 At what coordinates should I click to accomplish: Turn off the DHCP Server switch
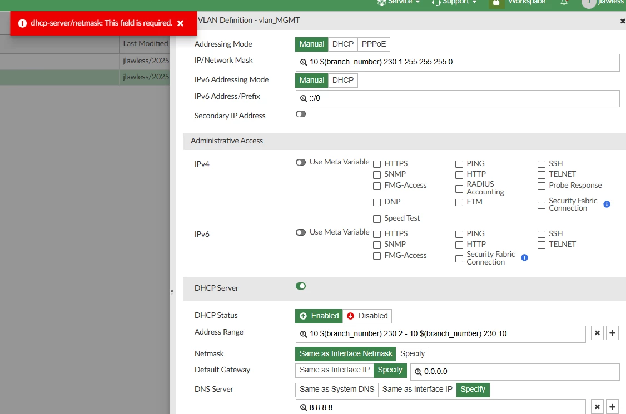coord(301,286)
